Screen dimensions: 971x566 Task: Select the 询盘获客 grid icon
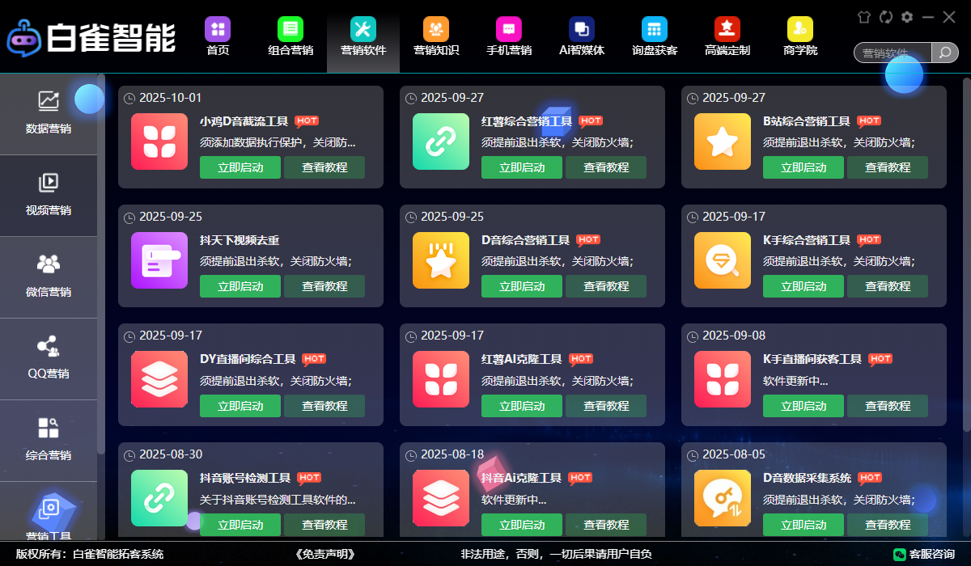pyautogui.click(x=655, y=30)
